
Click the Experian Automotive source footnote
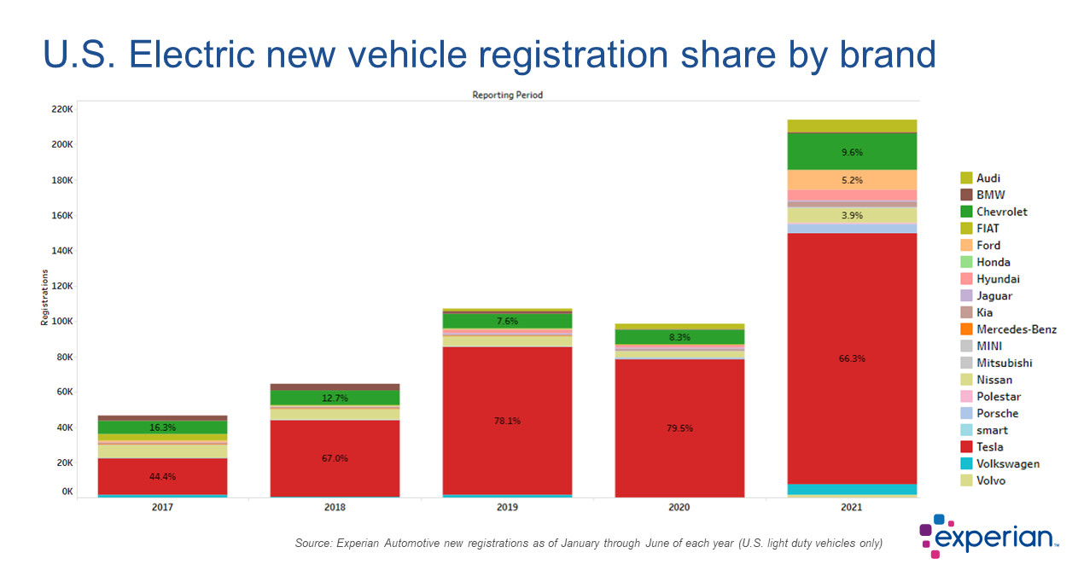click(588, 543)
